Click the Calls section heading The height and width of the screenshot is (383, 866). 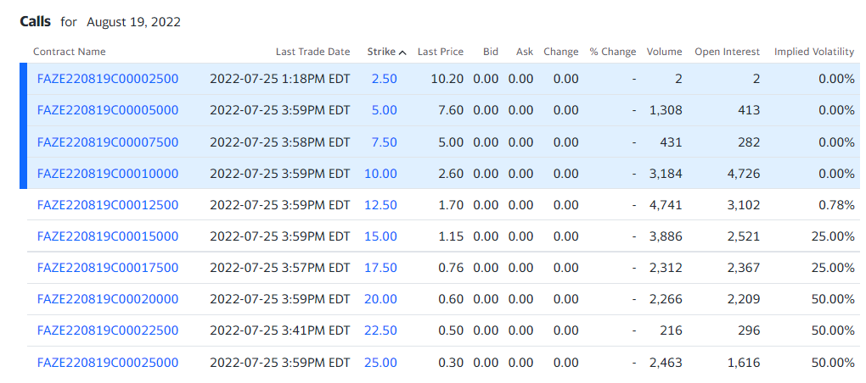(x=36, y=22)
